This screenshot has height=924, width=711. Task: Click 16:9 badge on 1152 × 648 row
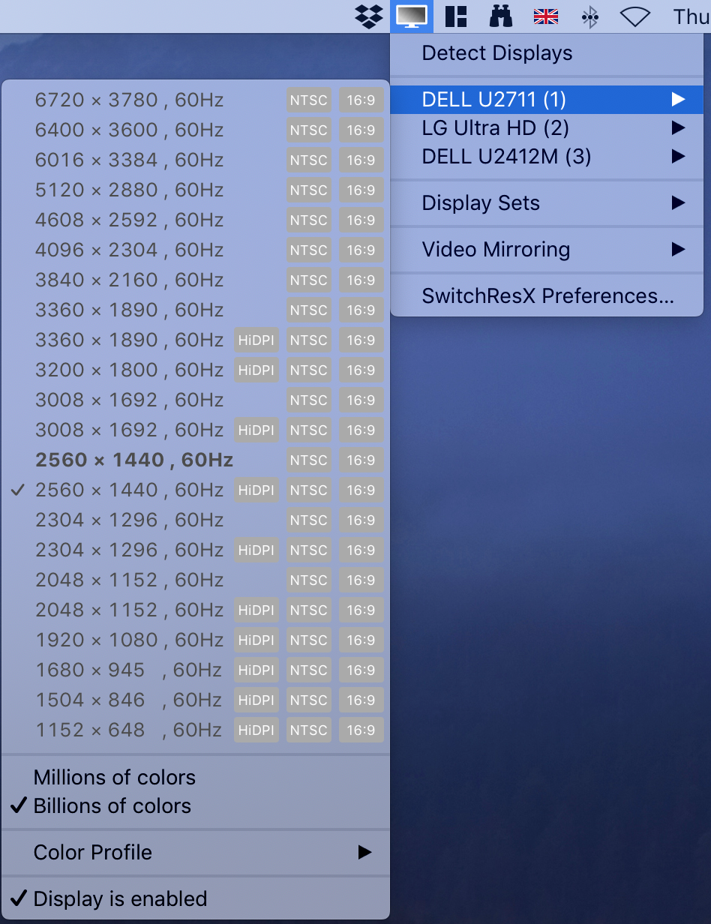coord(361,730)
